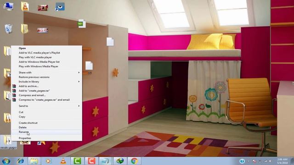Choose Add to VLC media player's Playlist
The height and width of the screenshot is (165, 294).
[46, 53]
